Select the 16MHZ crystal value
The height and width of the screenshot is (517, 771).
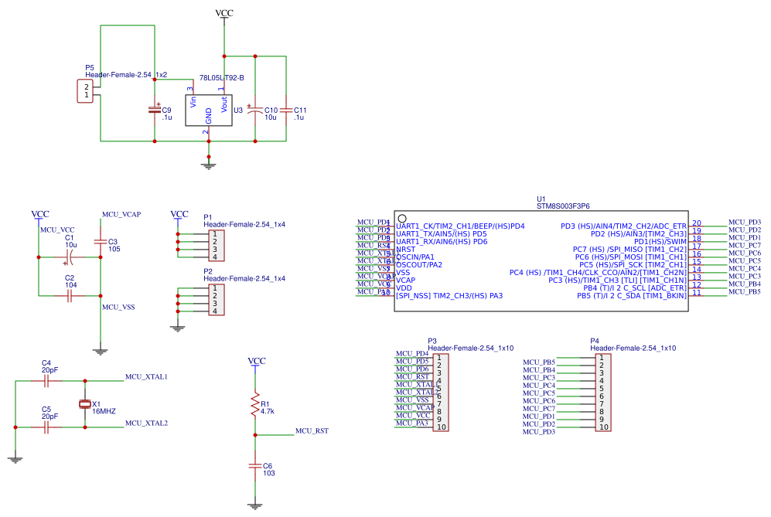point(104,411)
